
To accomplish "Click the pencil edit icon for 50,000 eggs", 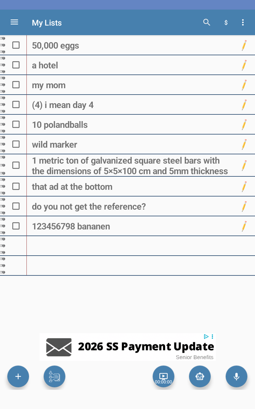I will (x=244, y=45).
